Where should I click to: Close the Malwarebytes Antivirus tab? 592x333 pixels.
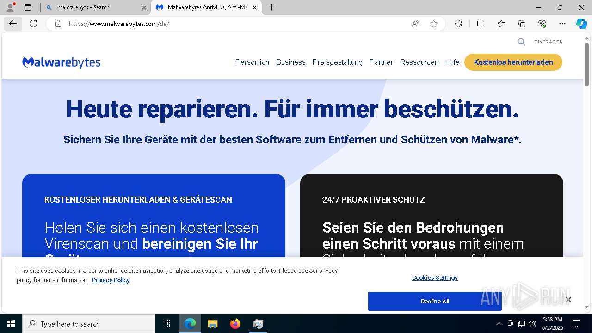(254, 7)
